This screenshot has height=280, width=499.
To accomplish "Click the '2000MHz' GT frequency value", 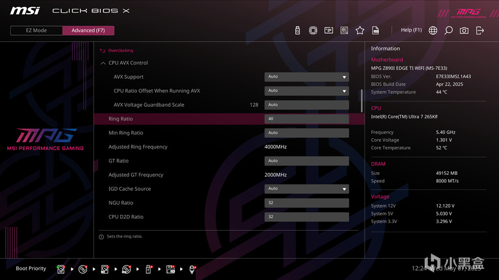I will click(275, 175).
